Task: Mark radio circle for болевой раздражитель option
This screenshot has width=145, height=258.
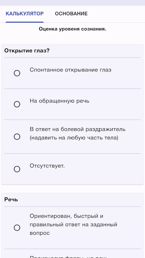Action: (x=17, y=136)
